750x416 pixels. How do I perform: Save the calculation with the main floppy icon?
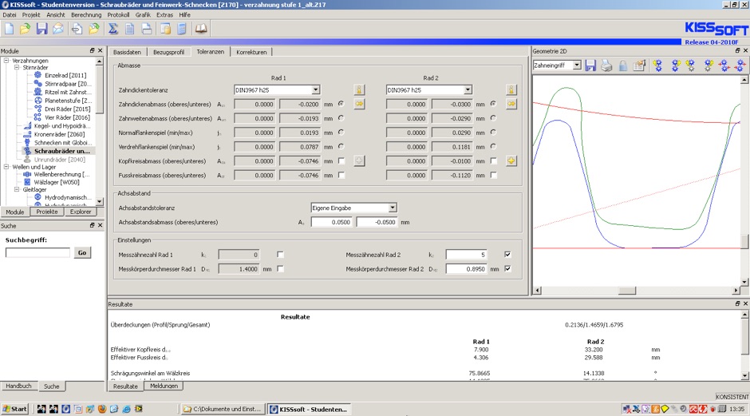pyautogui.click(x=41, y=29)
